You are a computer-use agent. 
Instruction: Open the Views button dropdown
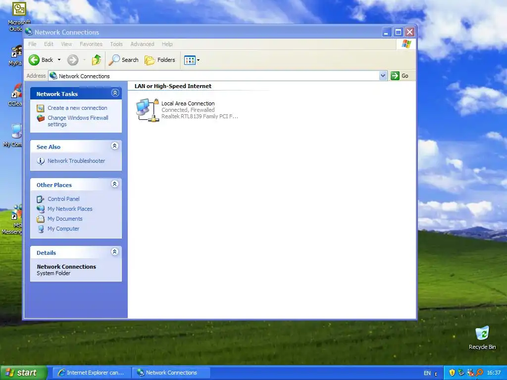[x=192, y=60]
